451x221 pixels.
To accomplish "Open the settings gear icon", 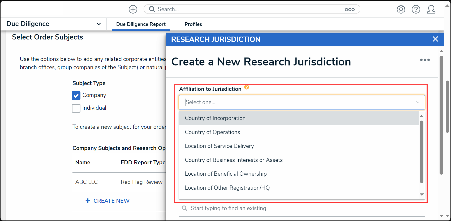I will click(x=401, y=9).
